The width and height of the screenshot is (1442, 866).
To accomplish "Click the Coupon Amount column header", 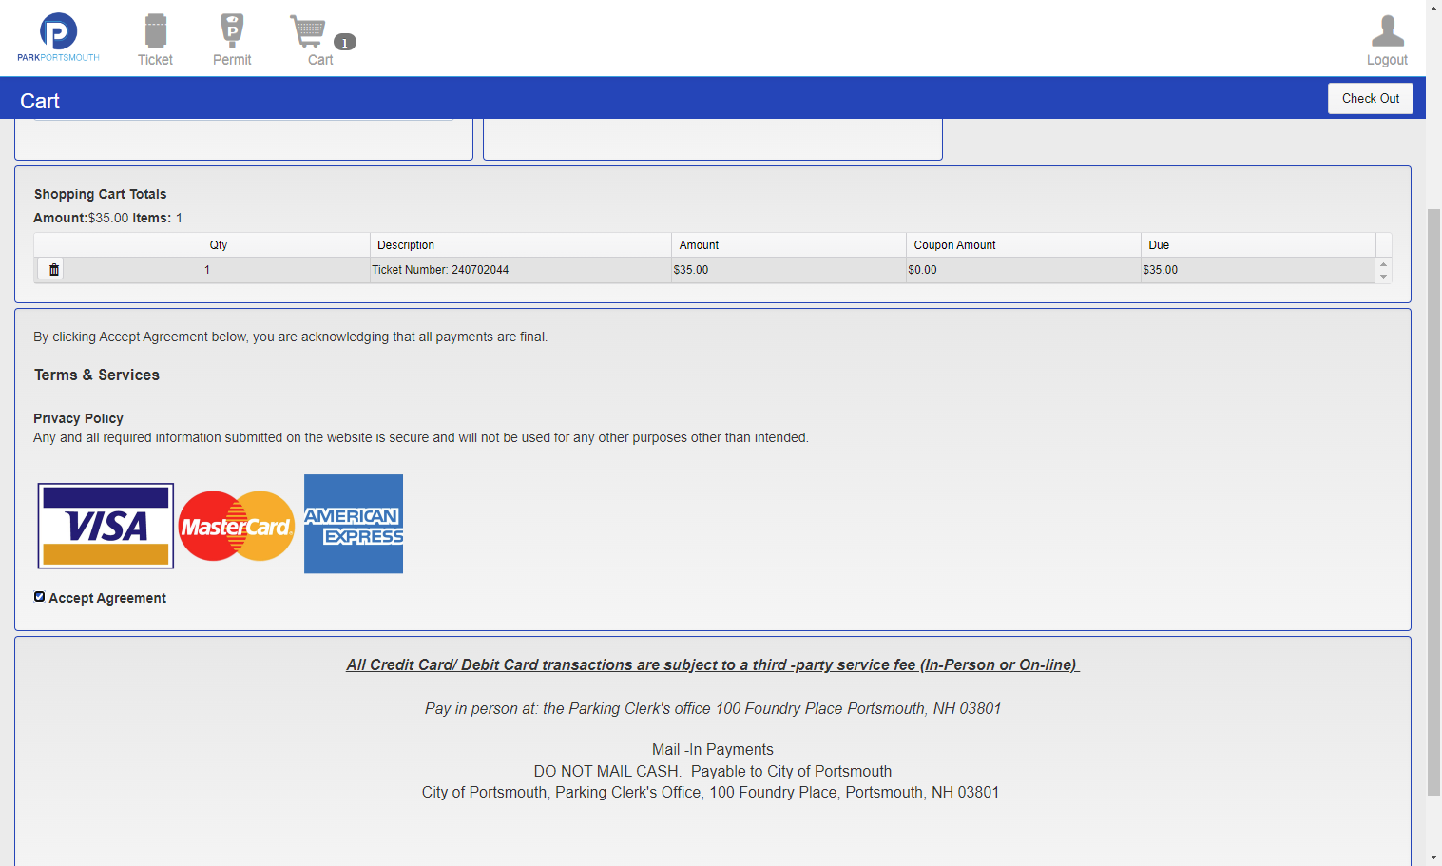I will 1024,245.
